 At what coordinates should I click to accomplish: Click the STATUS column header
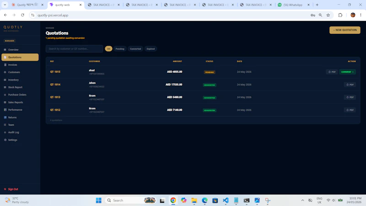tap(210, 61)
